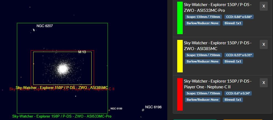
Task: Click the CCD 0.55° x 0.31° badge
Action: 239,55
